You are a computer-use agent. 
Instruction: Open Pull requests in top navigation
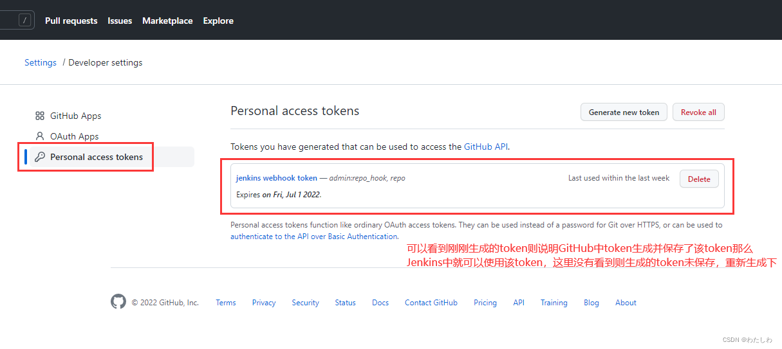[x=71, y=21]
